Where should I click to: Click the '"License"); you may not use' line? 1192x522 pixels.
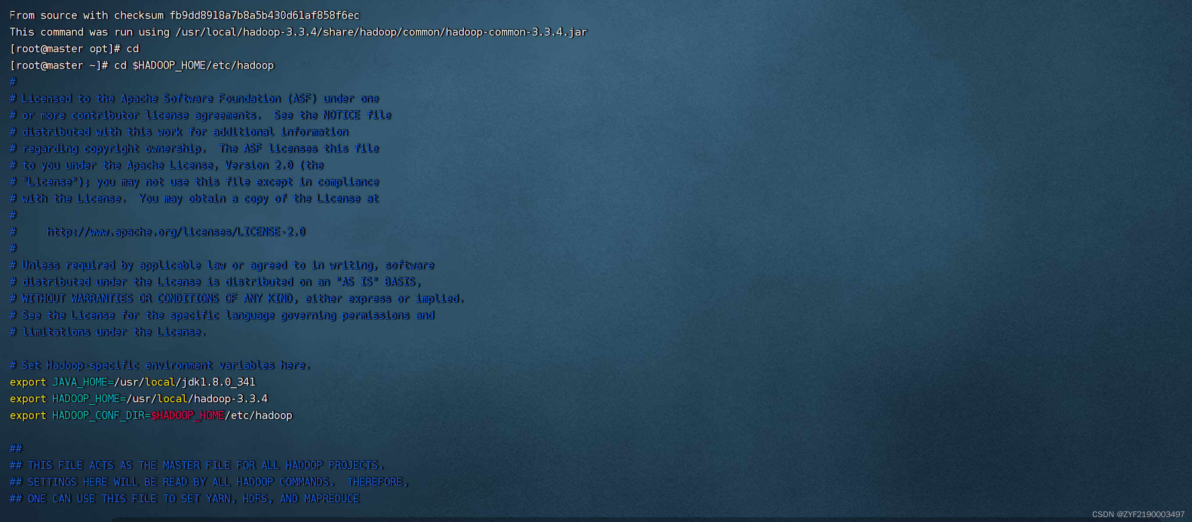pyautogui.click(x=194, y=182)
